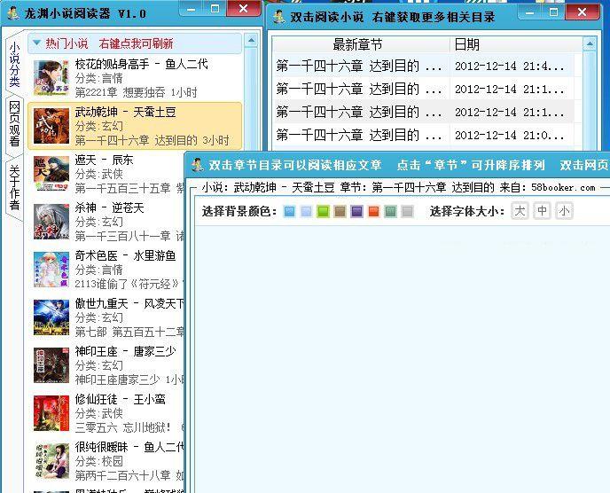The image size is (610, 493).
Task: Set font size to 中
Action: pyautogui.click(x=542, y=211)
